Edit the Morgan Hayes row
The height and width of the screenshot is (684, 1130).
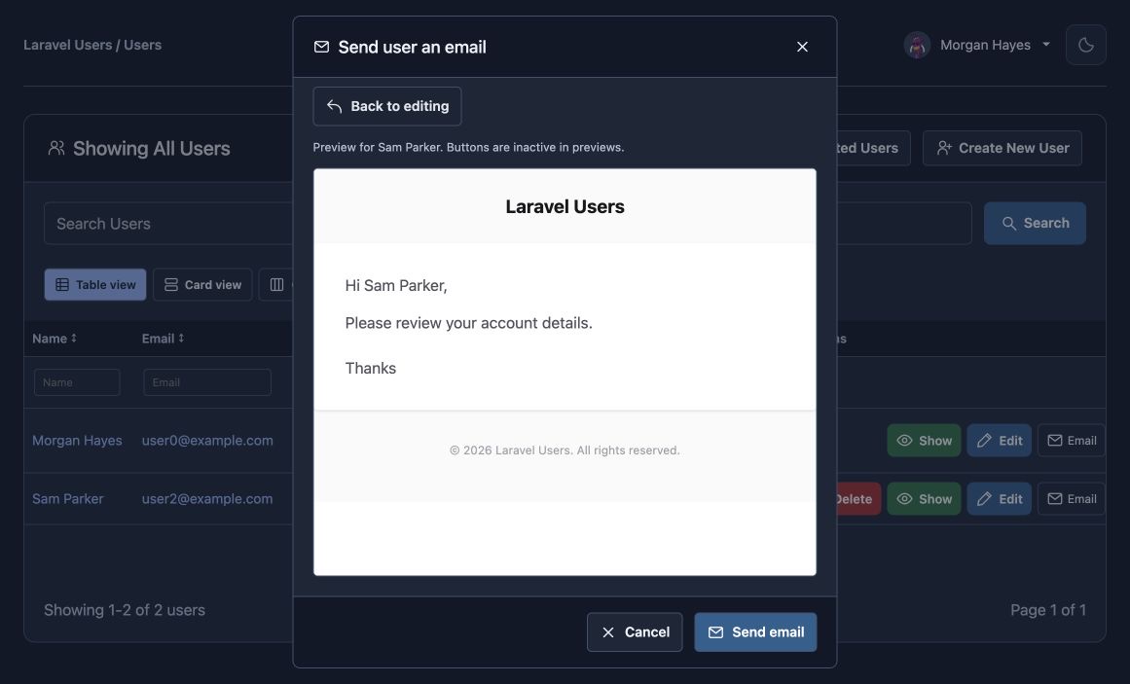click(x=1000, y=441)
